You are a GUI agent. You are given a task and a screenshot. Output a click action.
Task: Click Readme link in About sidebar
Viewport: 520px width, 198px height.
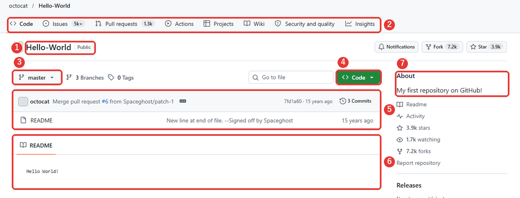pos(412,104)
